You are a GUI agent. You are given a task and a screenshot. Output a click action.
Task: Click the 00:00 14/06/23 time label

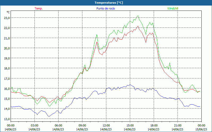11,128
